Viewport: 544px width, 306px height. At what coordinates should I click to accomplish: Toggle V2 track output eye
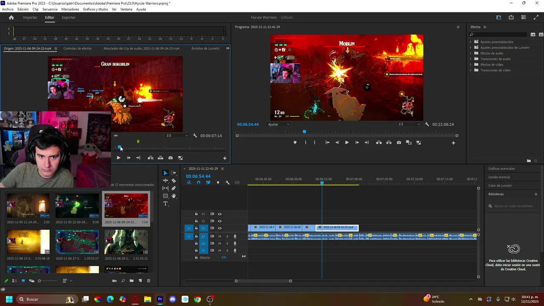pyautogui.click(x=220, y=221)
